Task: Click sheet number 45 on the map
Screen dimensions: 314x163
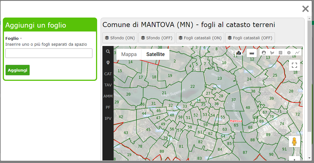Action: (148, 130)
